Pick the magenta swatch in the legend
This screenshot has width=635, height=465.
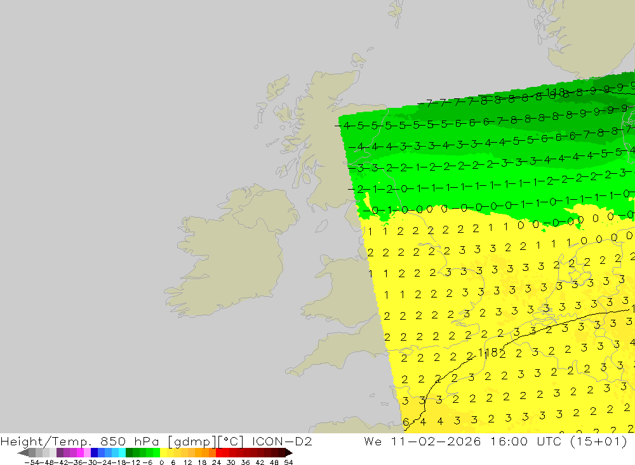[x=80, y=453]
